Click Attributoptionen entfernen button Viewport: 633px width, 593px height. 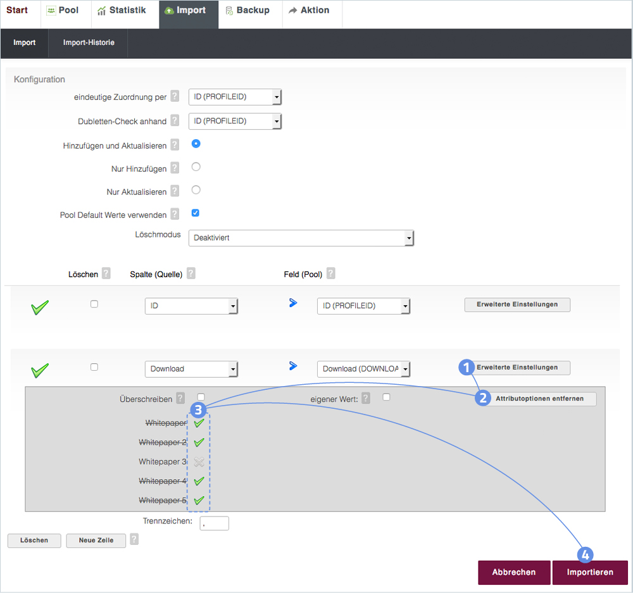click(x=539, y=399)
